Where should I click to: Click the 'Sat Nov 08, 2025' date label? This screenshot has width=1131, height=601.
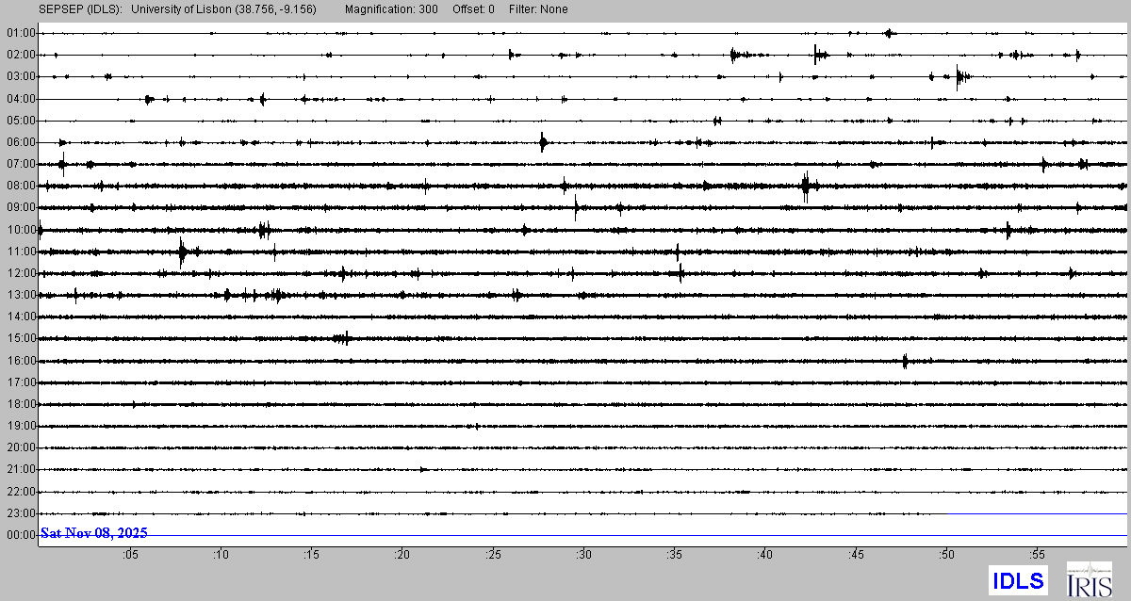(93, 533)
